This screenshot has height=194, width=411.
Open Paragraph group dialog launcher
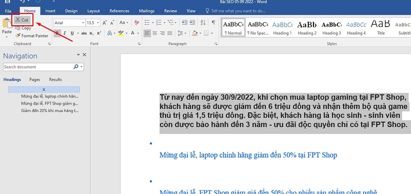(216, 44)
